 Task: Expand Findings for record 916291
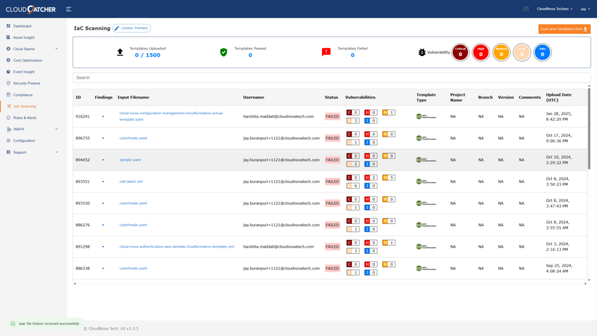(104, 116)
